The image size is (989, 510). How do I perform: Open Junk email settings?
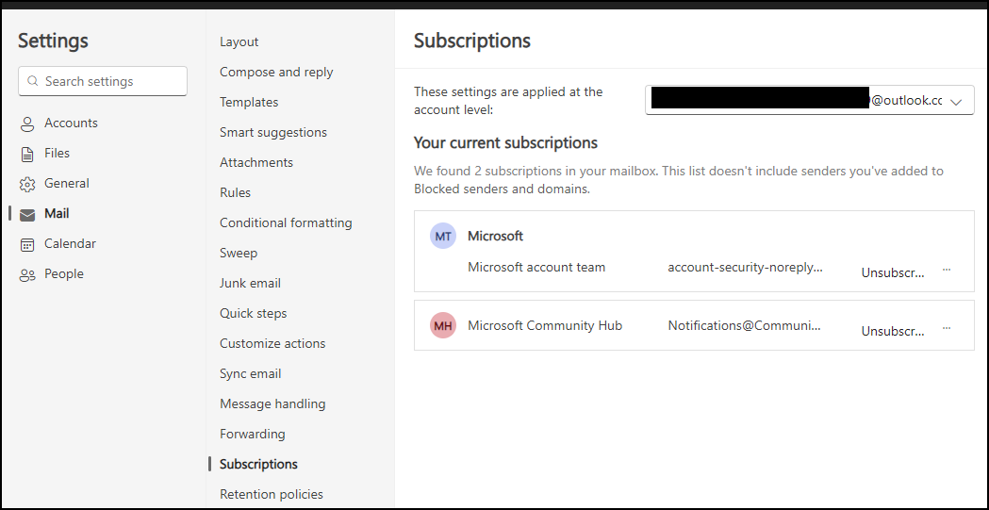[250, 283]
